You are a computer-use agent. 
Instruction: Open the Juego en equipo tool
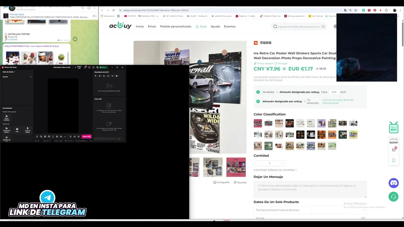pyautogui.click(x=27, y=130)
